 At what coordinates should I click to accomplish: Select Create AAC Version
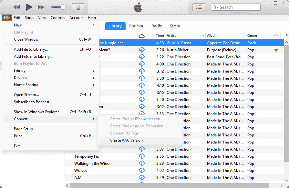coord(140,140)
